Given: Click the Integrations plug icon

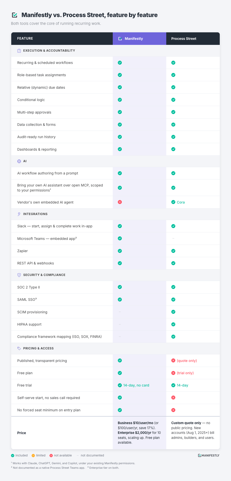Looking at the screenshot, I should (19, 214).
